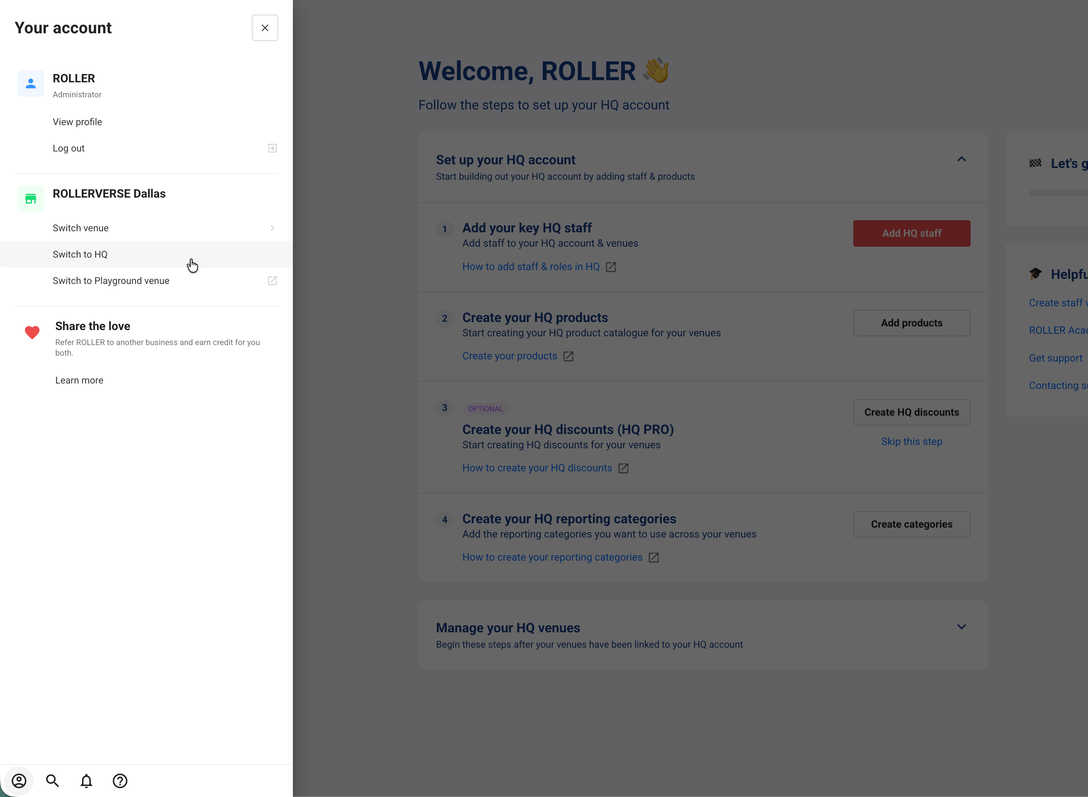Click the ROLLERVERSE Dallas venue name
Viewport: 1088px width, 797px height.
coord(109,194)
